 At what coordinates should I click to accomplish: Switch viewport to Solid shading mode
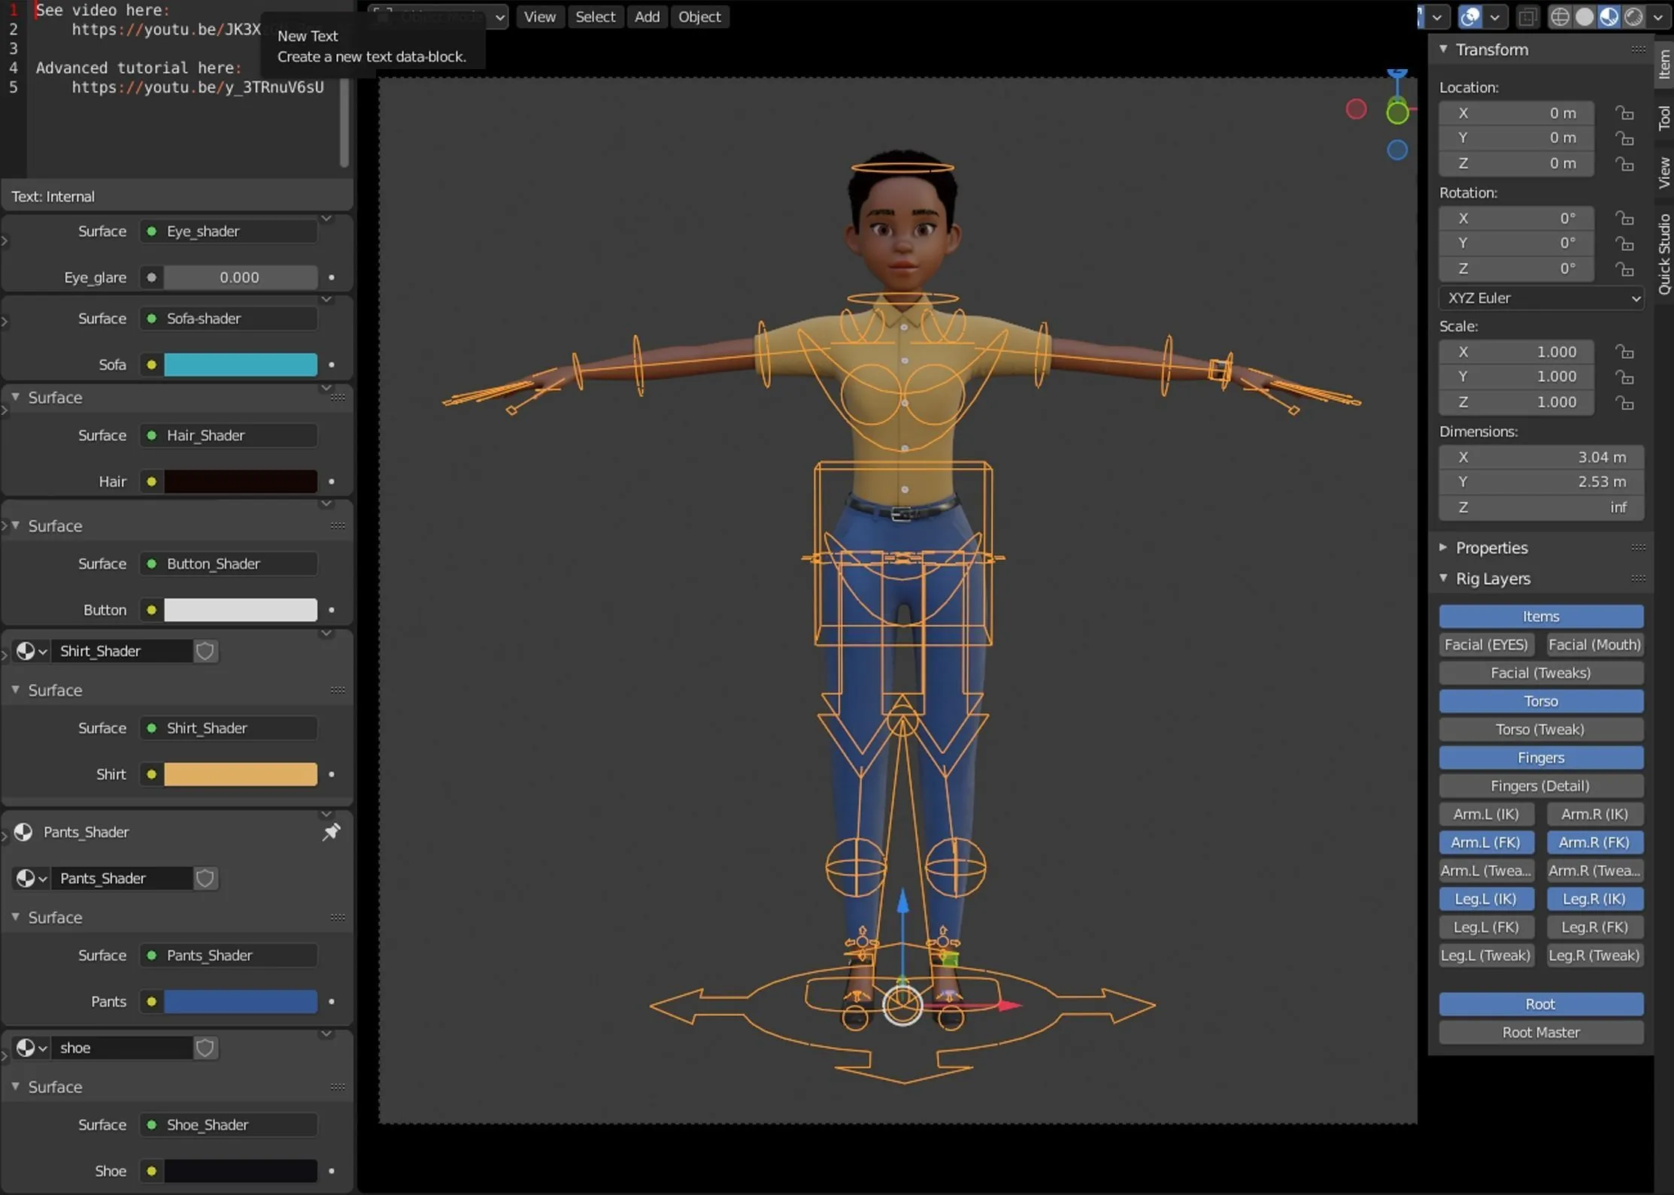[x=1584, y=17]
